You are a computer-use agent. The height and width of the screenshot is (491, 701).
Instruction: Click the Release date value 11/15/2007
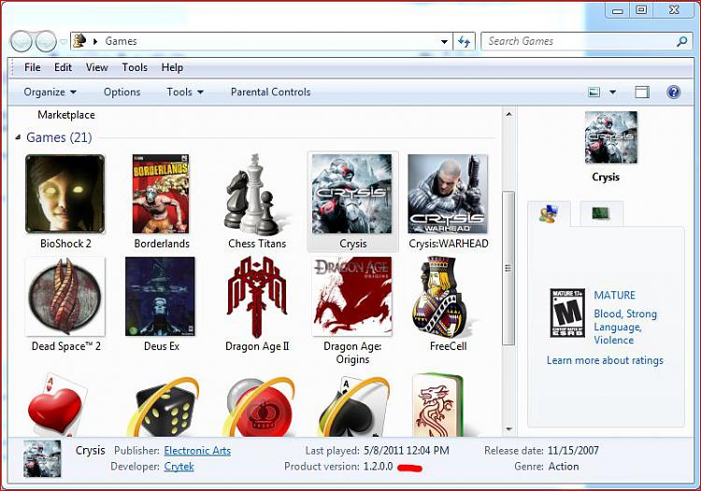[573, 450]
